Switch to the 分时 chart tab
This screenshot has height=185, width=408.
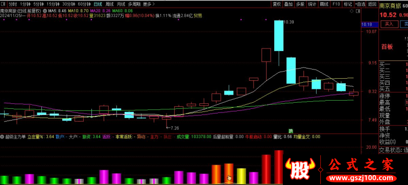(x=12, y=4)
